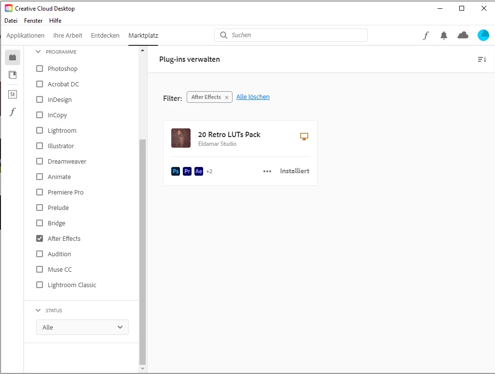Check the Audition checkbox
This screenshot has width=495, height=374.
pyautogui.click(x=40, y=254)
